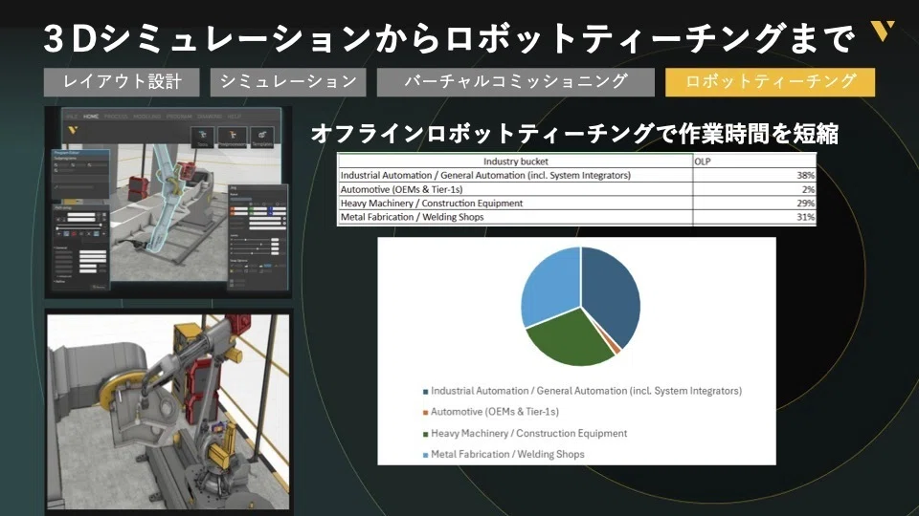Click the Templates icon button

point(262,137)
